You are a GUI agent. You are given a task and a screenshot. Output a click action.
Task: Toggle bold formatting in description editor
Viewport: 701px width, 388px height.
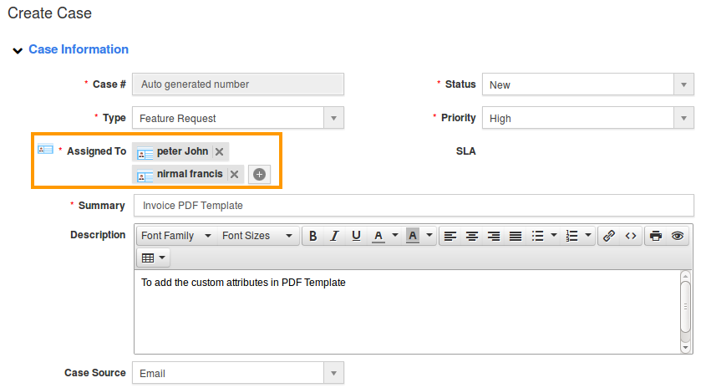[312, 236]
